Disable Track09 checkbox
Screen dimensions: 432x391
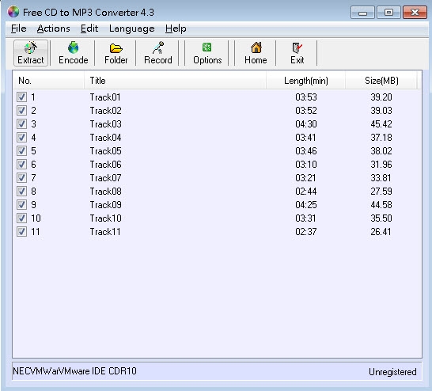click(x=21, y=204)
